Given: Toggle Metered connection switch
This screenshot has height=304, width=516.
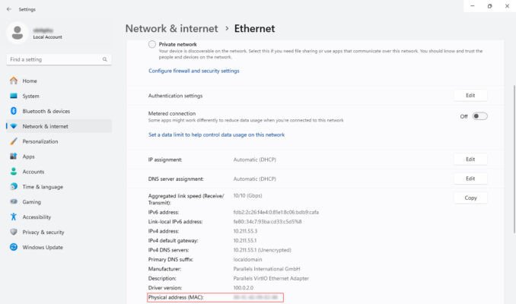Looking at the screenshot, I should pyautogui.click(x=479, y=116).
